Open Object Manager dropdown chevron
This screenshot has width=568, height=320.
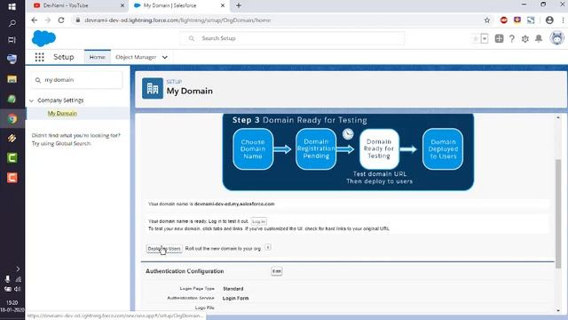(165, 57)
